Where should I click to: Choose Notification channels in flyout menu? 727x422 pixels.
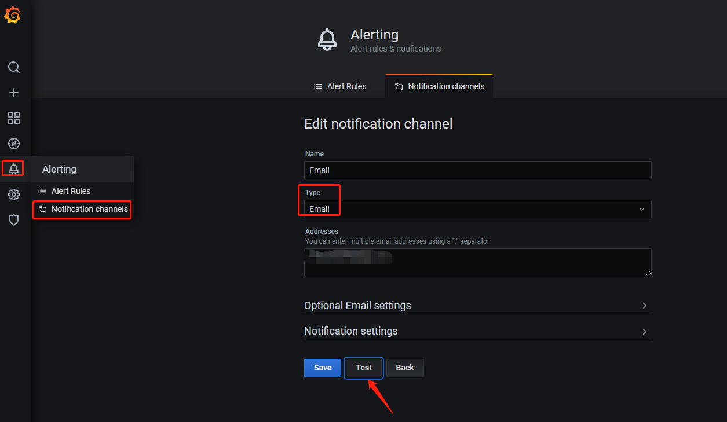tap(82, 209)
